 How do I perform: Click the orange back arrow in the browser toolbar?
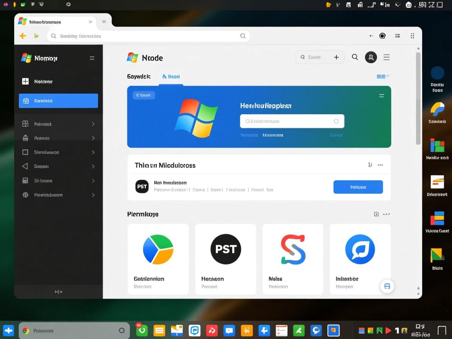(x=23, y=36)
